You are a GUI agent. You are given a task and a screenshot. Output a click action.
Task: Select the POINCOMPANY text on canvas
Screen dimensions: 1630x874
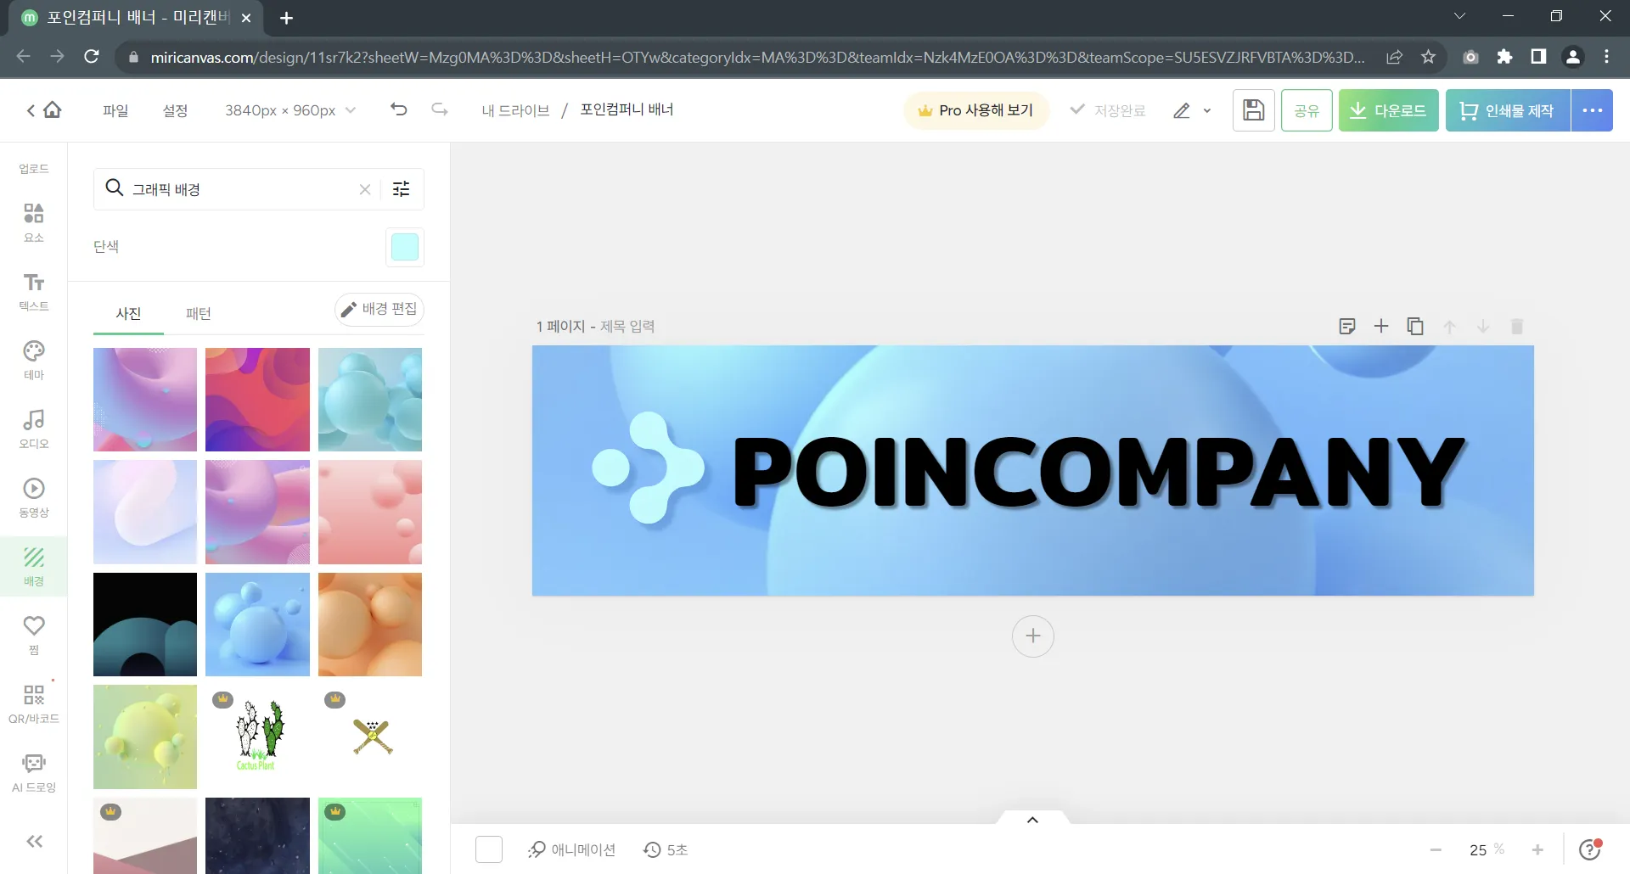(1099, 472)
